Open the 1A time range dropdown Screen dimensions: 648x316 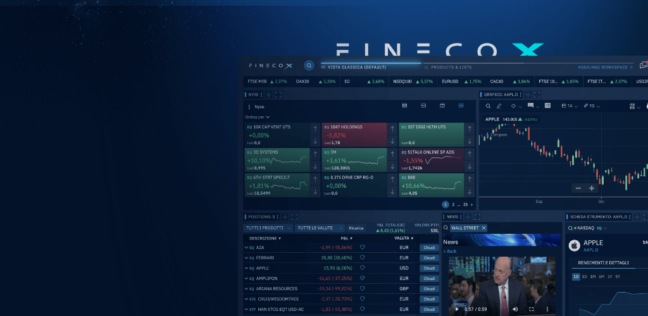click(570, 106)
